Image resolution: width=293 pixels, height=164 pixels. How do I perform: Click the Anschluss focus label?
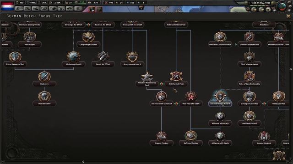point(264,25)
